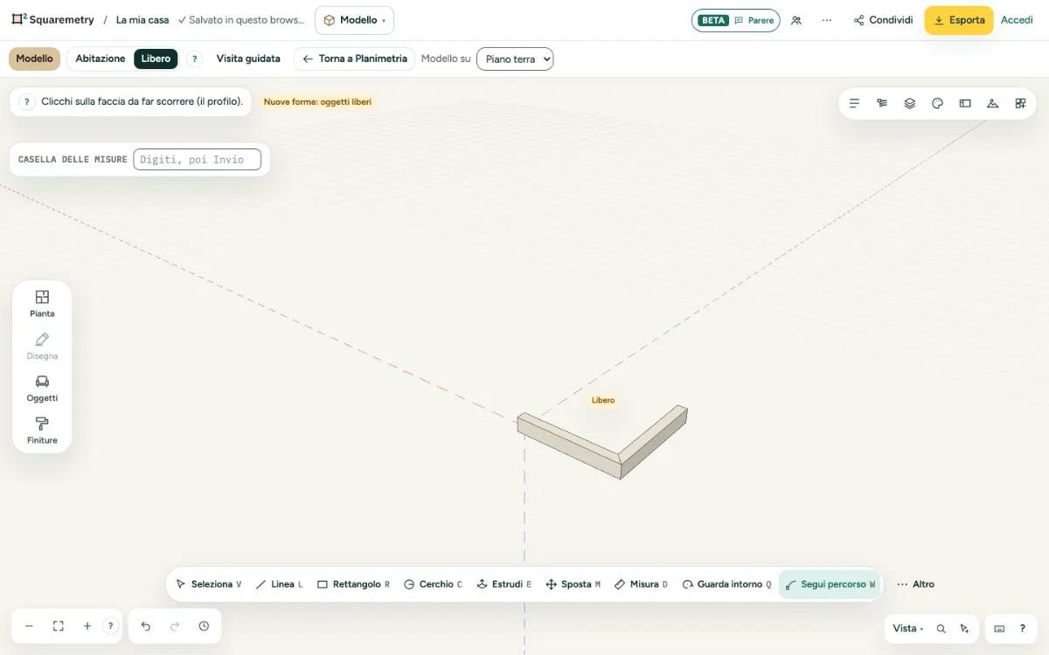Click the Accedi link
This screenshot has height=655, width=1049.
pos(1017,20)
